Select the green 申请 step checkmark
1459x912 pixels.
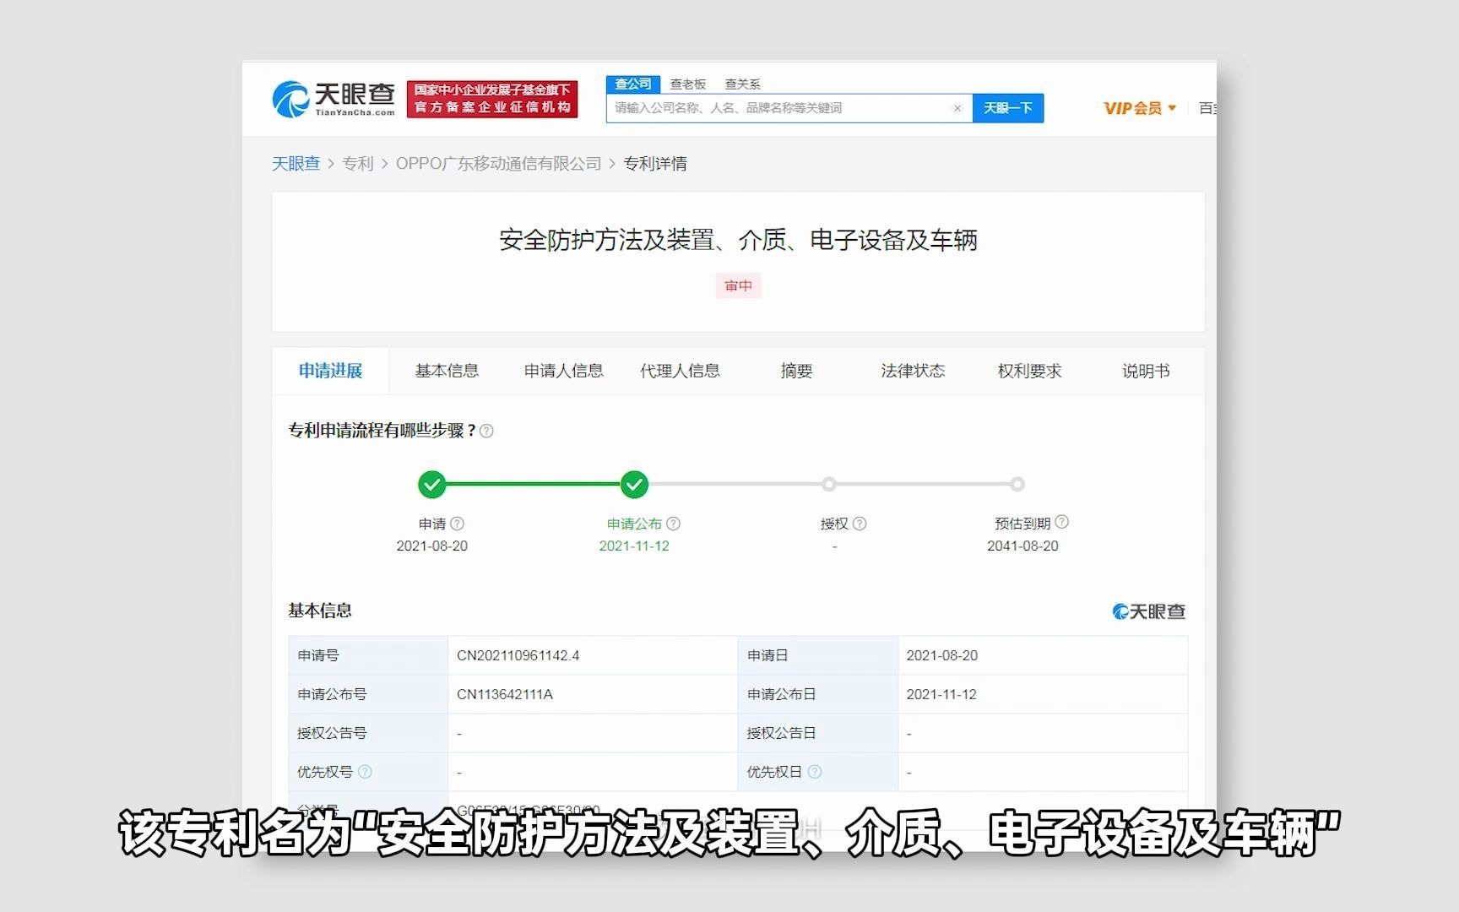pos(431,485)
